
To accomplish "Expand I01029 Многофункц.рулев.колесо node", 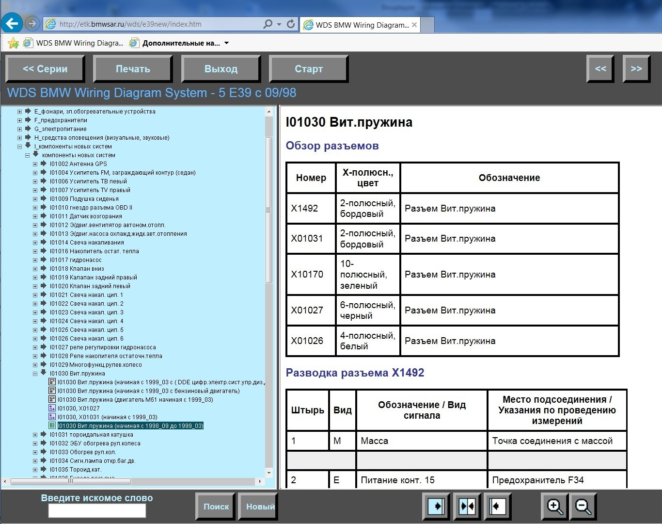I will tap(35, 365).
